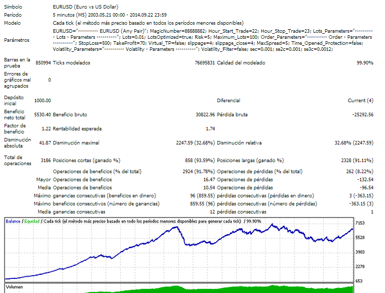Click the Total de operaciones value 3186
The height and width of the screenshot is (293, 385).
tap(45, 161)
